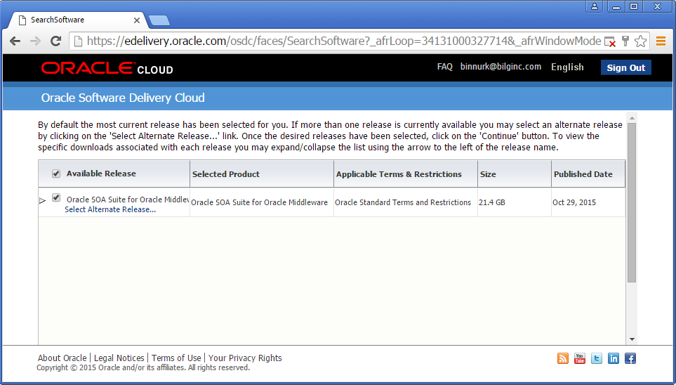This screenshot has height=385, width=676.
Task: Open the RSS feed icon in footer
Action: coord(562,358)
